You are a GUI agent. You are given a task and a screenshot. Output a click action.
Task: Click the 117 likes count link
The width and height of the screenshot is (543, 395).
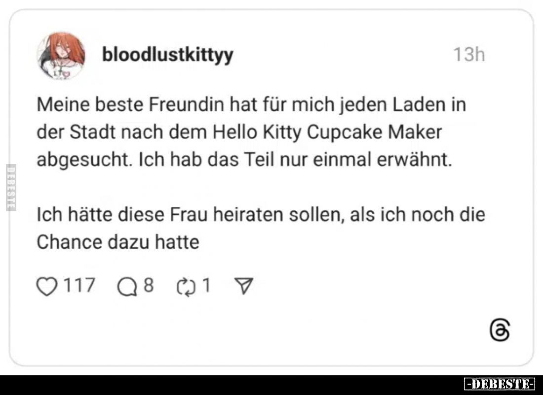79,285
